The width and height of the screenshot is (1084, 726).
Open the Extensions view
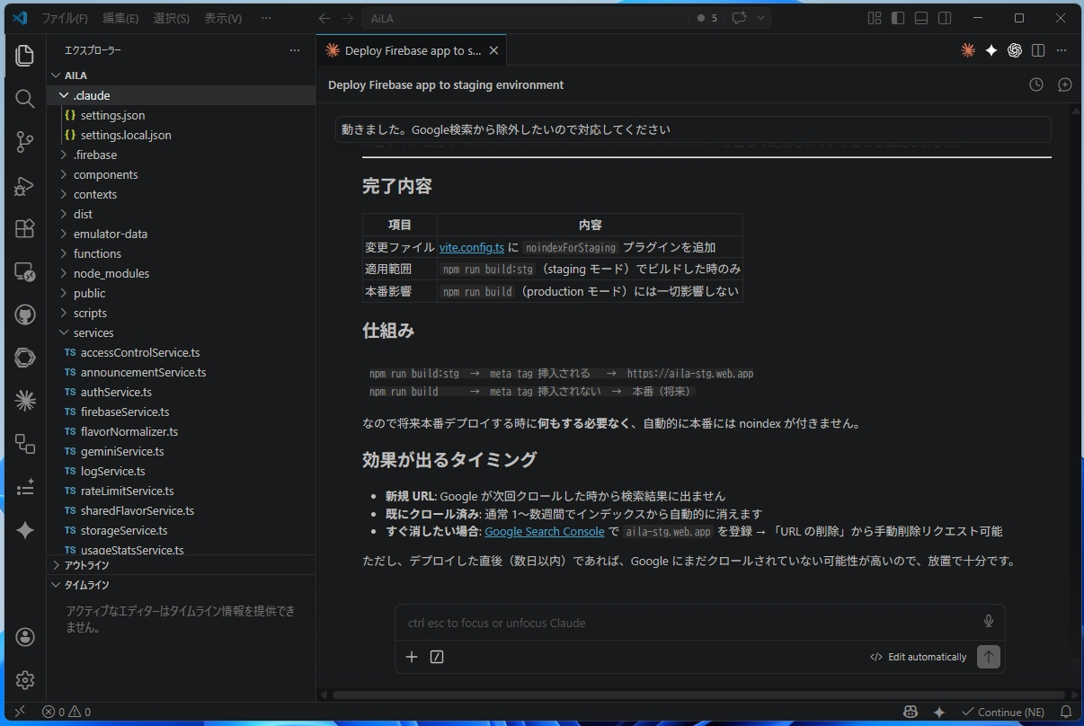[25, 228]
